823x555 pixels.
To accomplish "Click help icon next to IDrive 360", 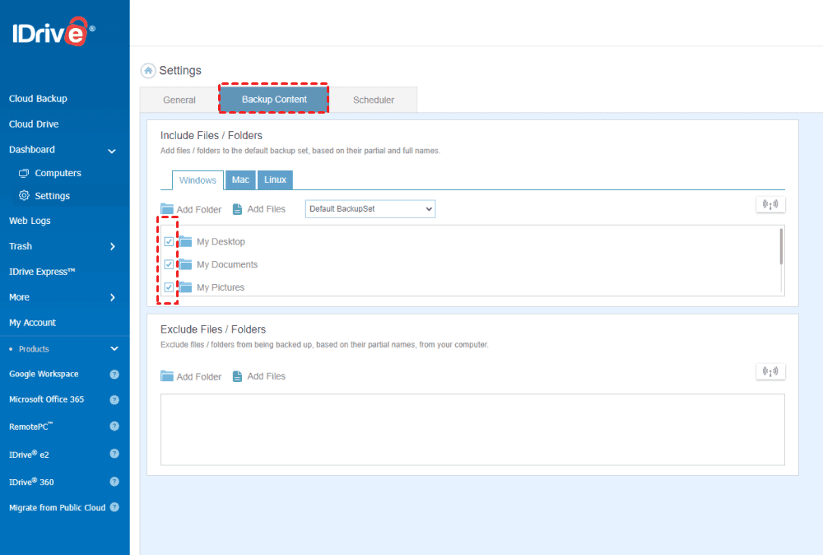I will click(x=114, y=482).
